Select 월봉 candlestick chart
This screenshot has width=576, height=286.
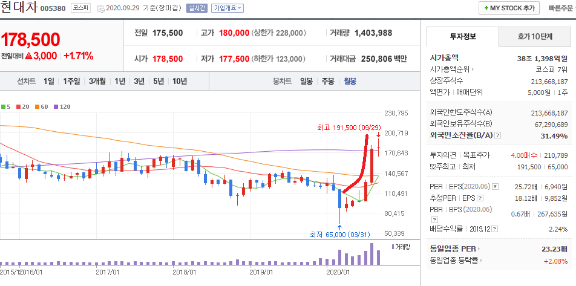coord(350,81)
